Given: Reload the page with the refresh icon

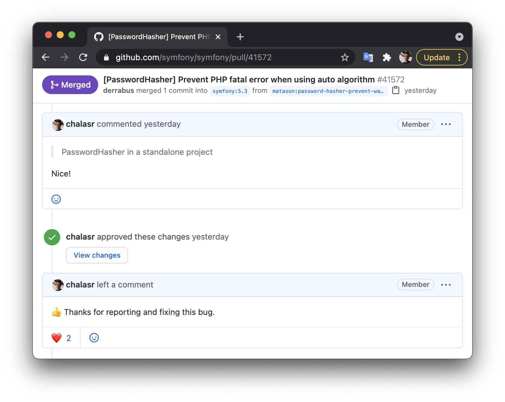Looking at the screenshot, I should pos(83,57).
